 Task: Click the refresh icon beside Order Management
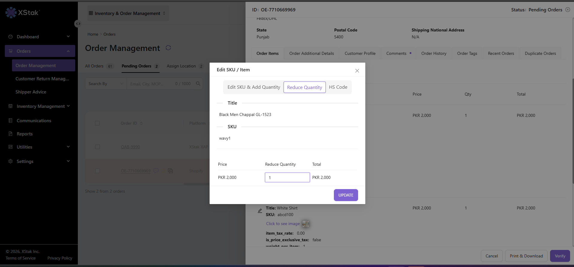pos(168,48)
